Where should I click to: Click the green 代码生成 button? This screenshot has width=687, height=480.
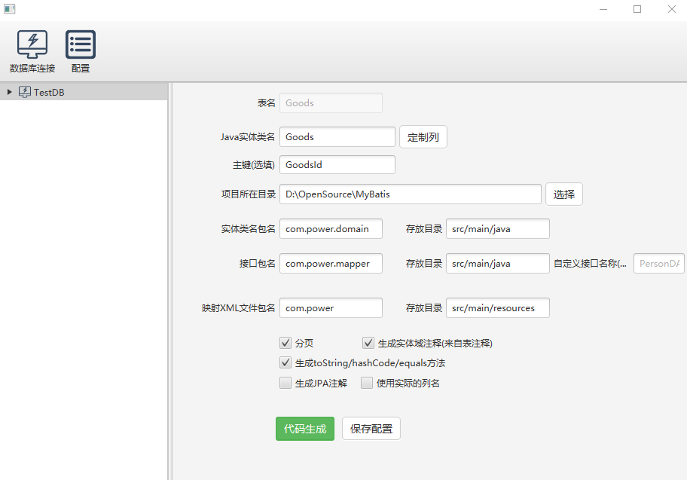[304, 428]
